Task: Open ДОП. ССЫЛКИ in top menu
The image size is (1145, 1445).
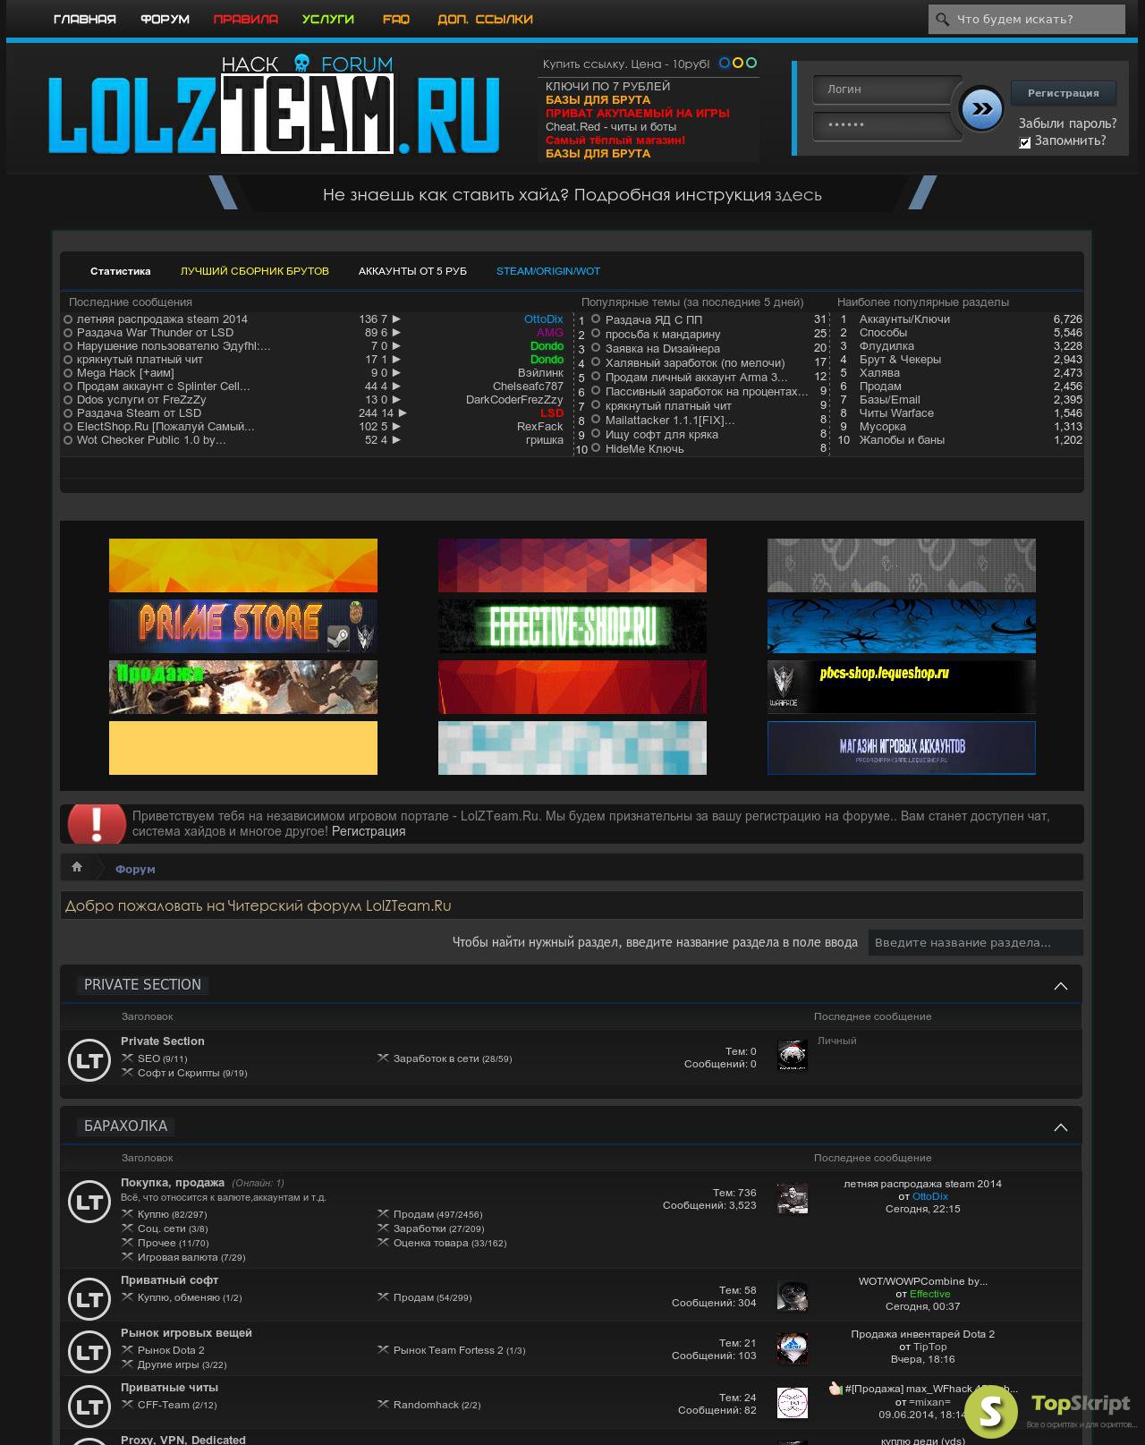Action: point(485,19)
